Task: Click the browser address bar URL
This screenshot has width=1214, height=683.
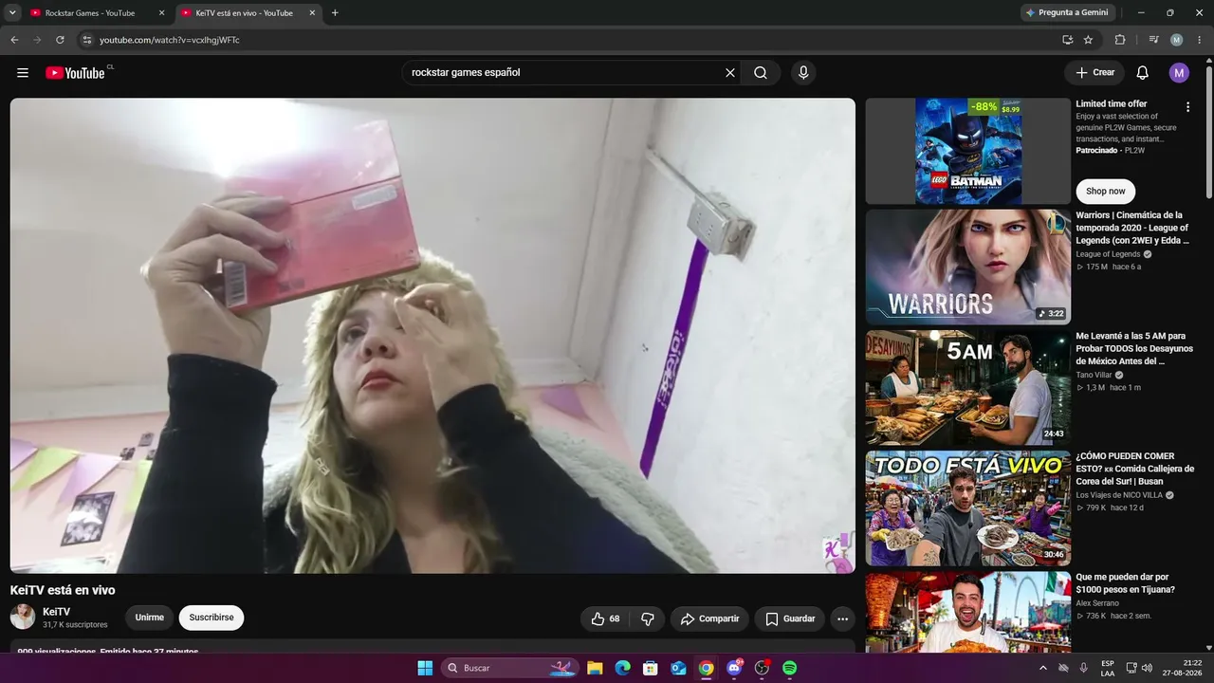Action: pos(170,40)
